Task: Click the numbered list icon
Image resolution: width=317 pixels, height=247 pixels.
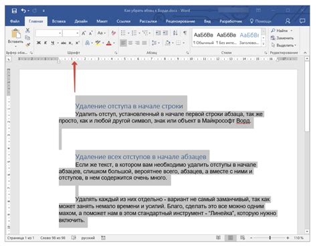Action: coord(134,33)
